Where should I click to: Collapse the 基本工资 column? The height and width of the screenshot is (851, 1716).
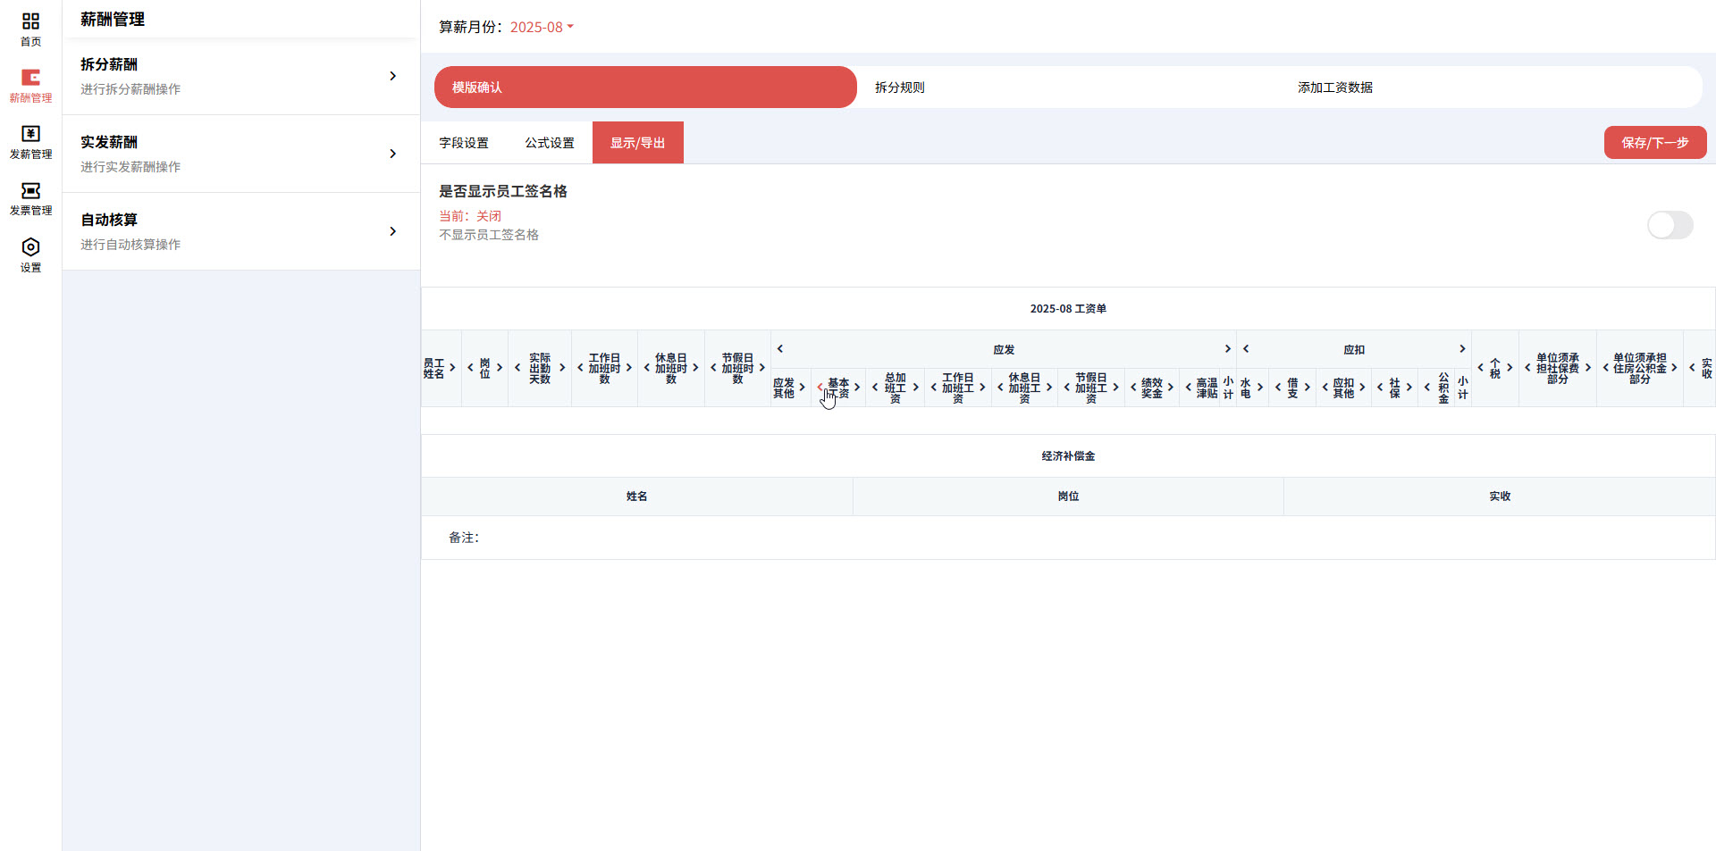[x=821, y=387]
